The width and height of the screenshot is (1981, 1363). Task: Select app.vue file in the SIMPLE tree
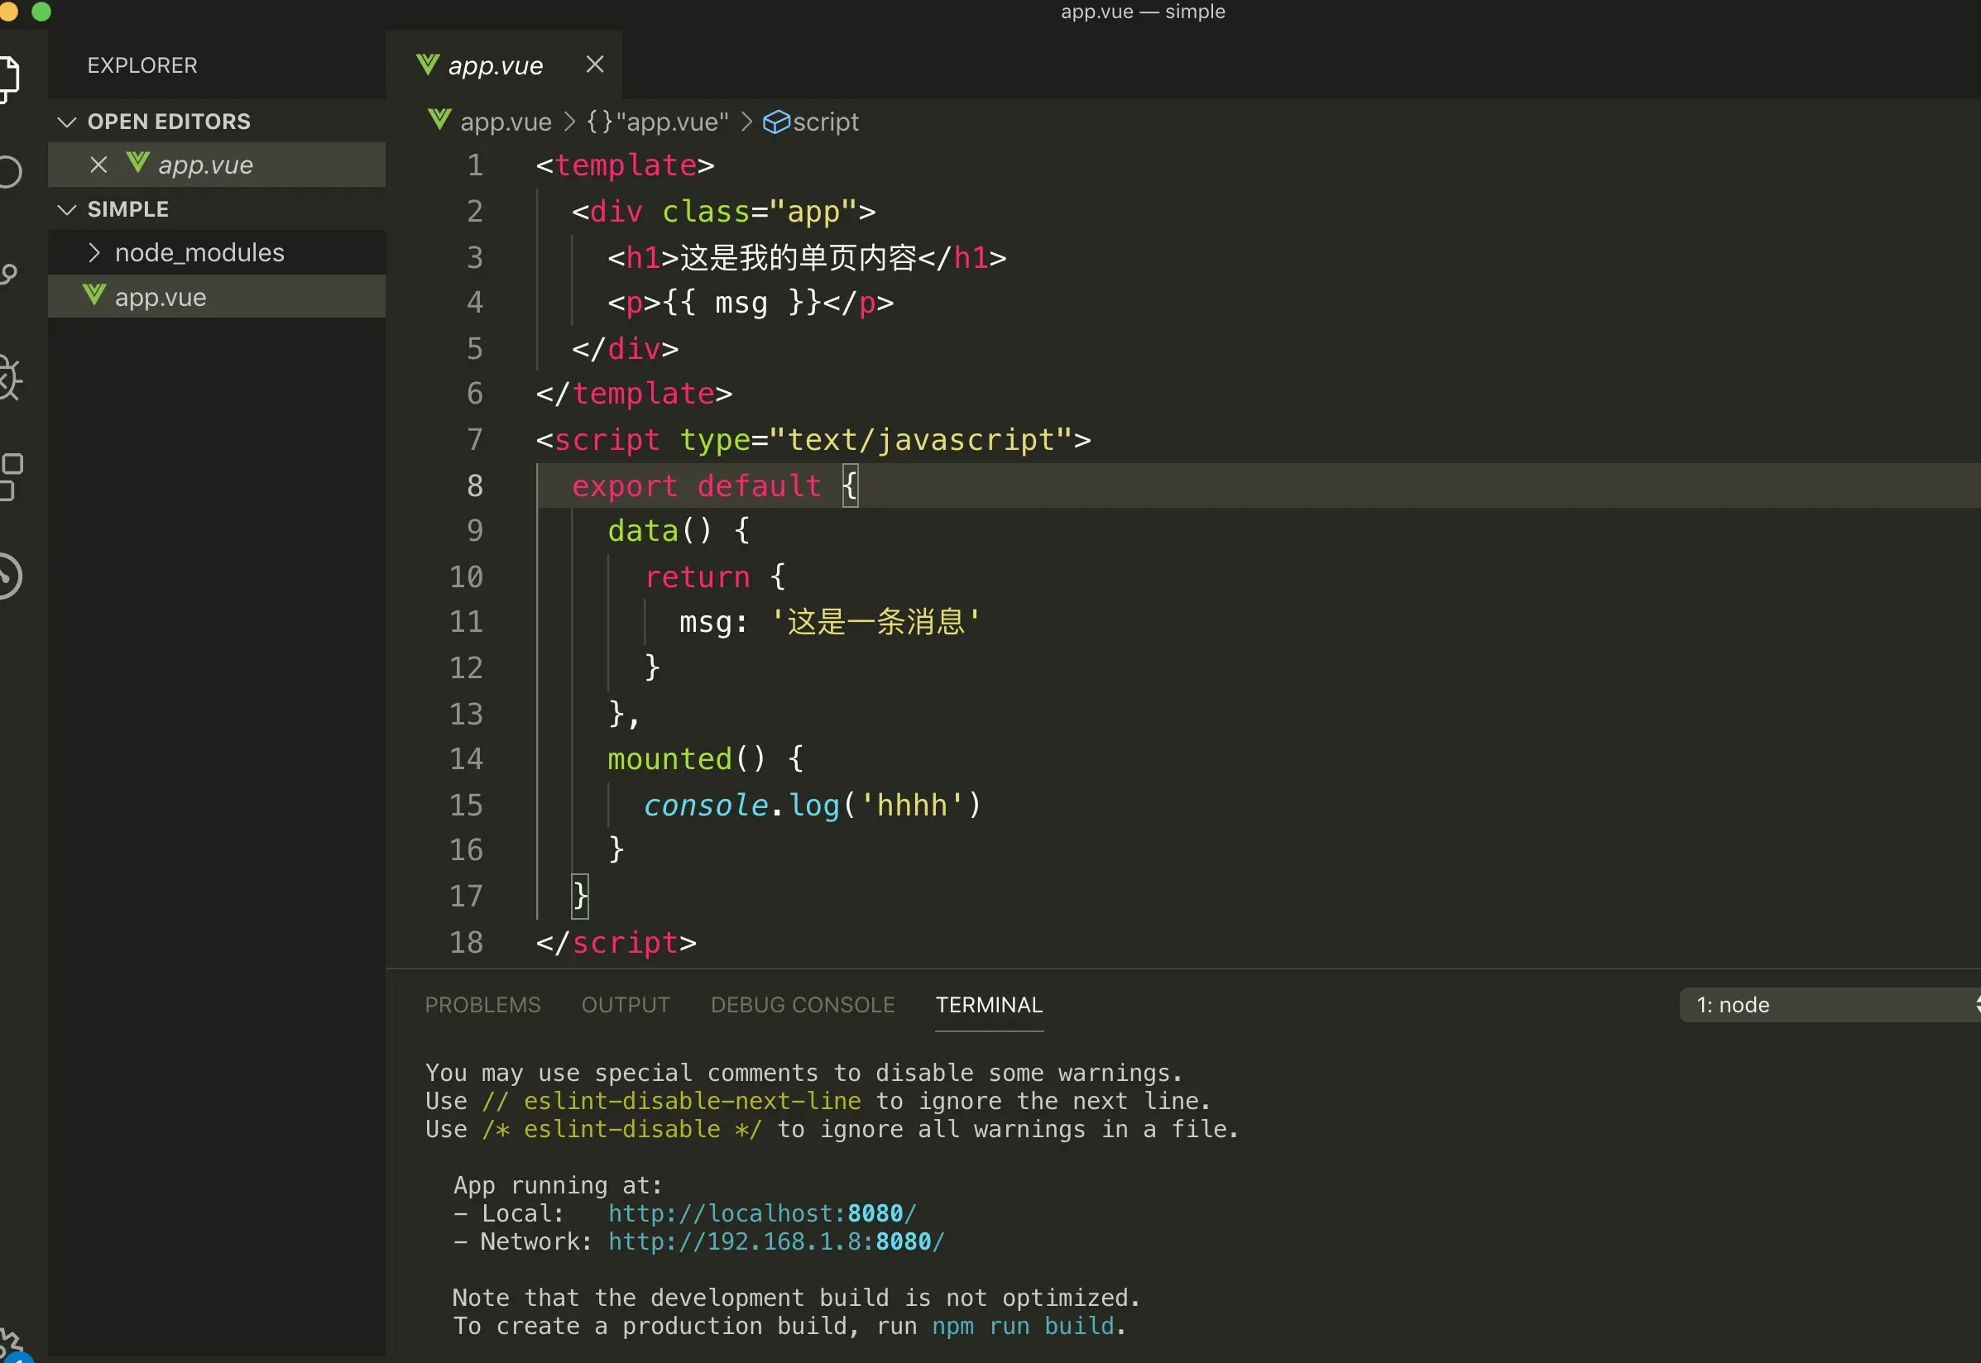pos(216,296)
